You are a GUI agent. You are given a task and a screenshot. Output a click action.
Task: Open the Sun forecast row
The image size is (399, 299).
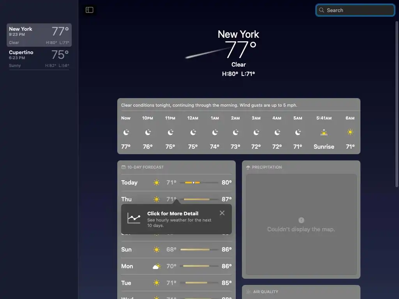[x=177, y=250]
